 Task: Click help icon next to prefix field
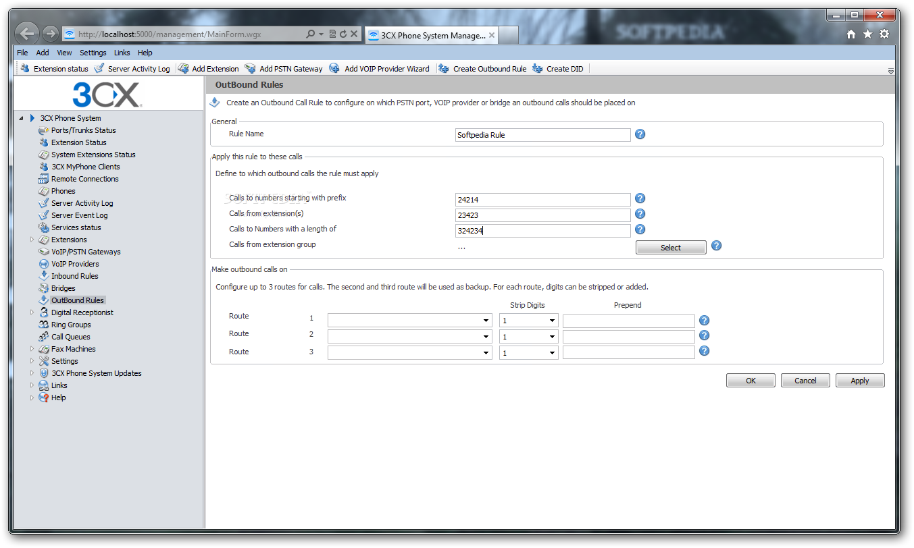pos(640,198)
